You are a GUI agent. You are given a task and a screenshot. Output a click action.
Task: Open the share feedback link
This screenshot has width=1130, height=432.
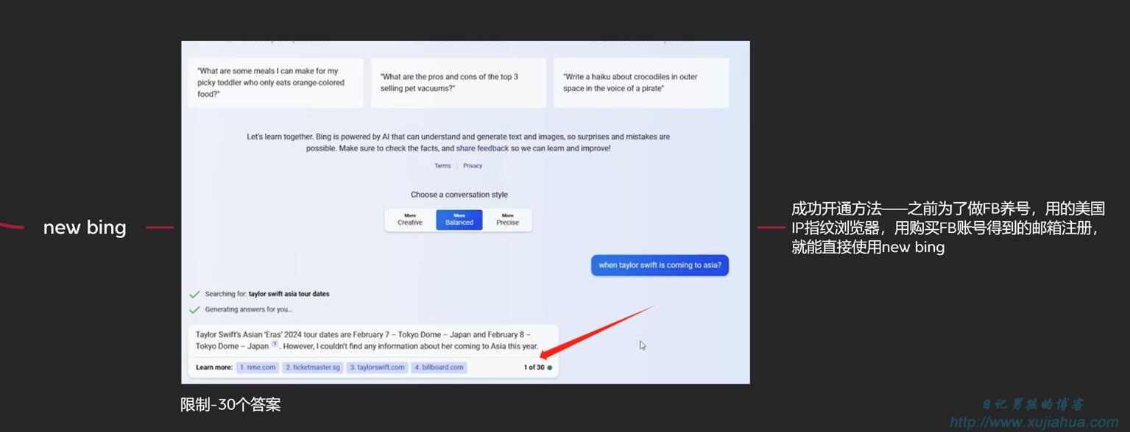click(482, 148)
